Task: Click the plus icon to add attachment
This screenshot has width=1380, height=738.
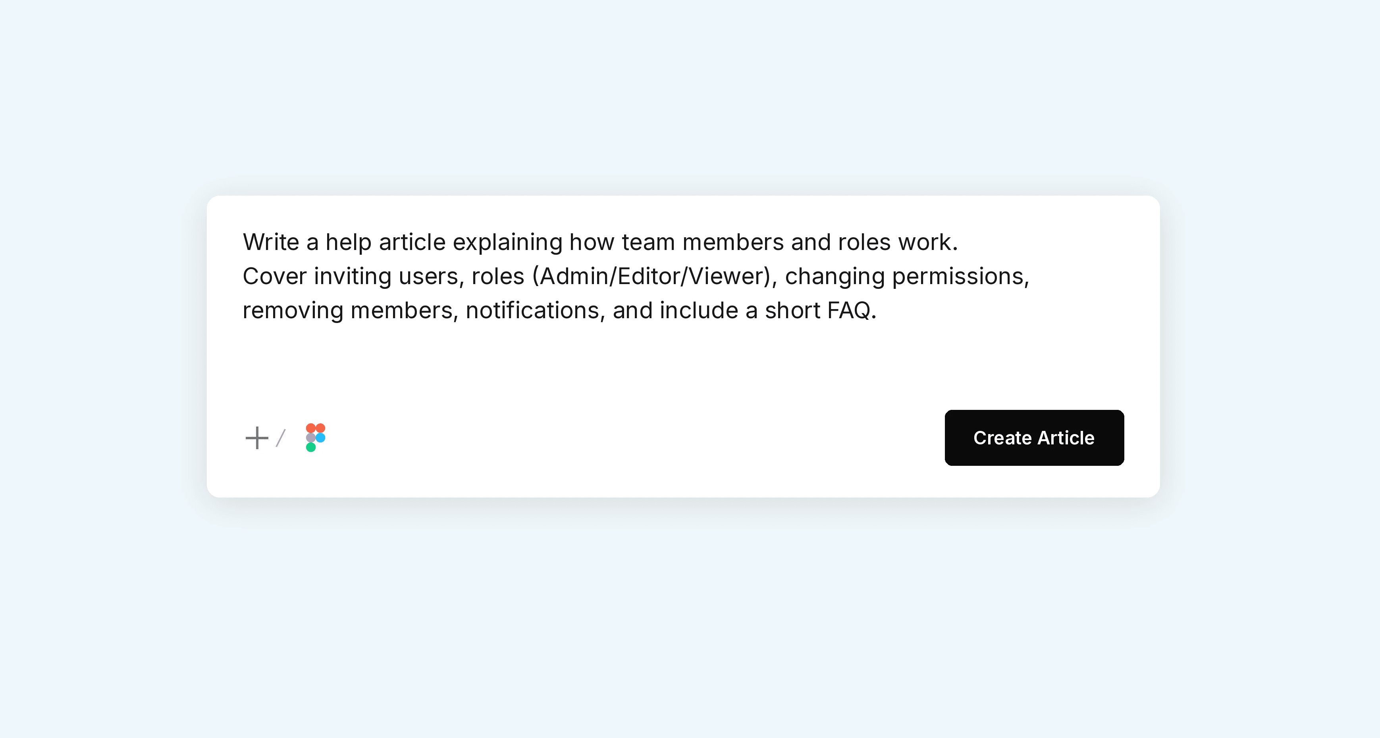Action: pos(256,438)
